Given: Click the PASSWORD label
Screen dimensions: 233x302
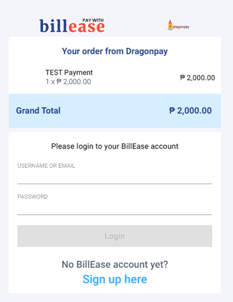Looking at the screenshot, I should 32,196.
